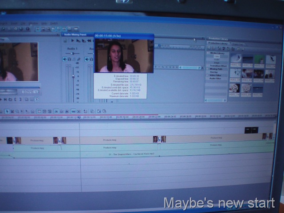Click the Audio 1 vertical volume fader handle
This screenshot has width=284, height=213.
(73, 76)
